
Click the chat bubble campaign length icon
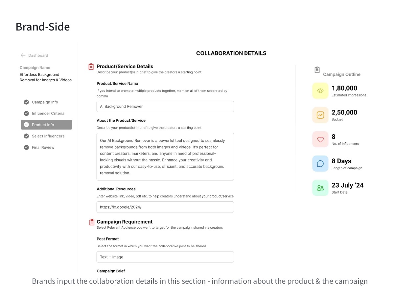[x=320, y=164]
